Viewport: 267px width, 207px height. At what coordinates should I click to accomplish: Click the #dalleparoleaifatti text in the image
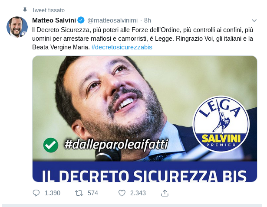[116, 145]
